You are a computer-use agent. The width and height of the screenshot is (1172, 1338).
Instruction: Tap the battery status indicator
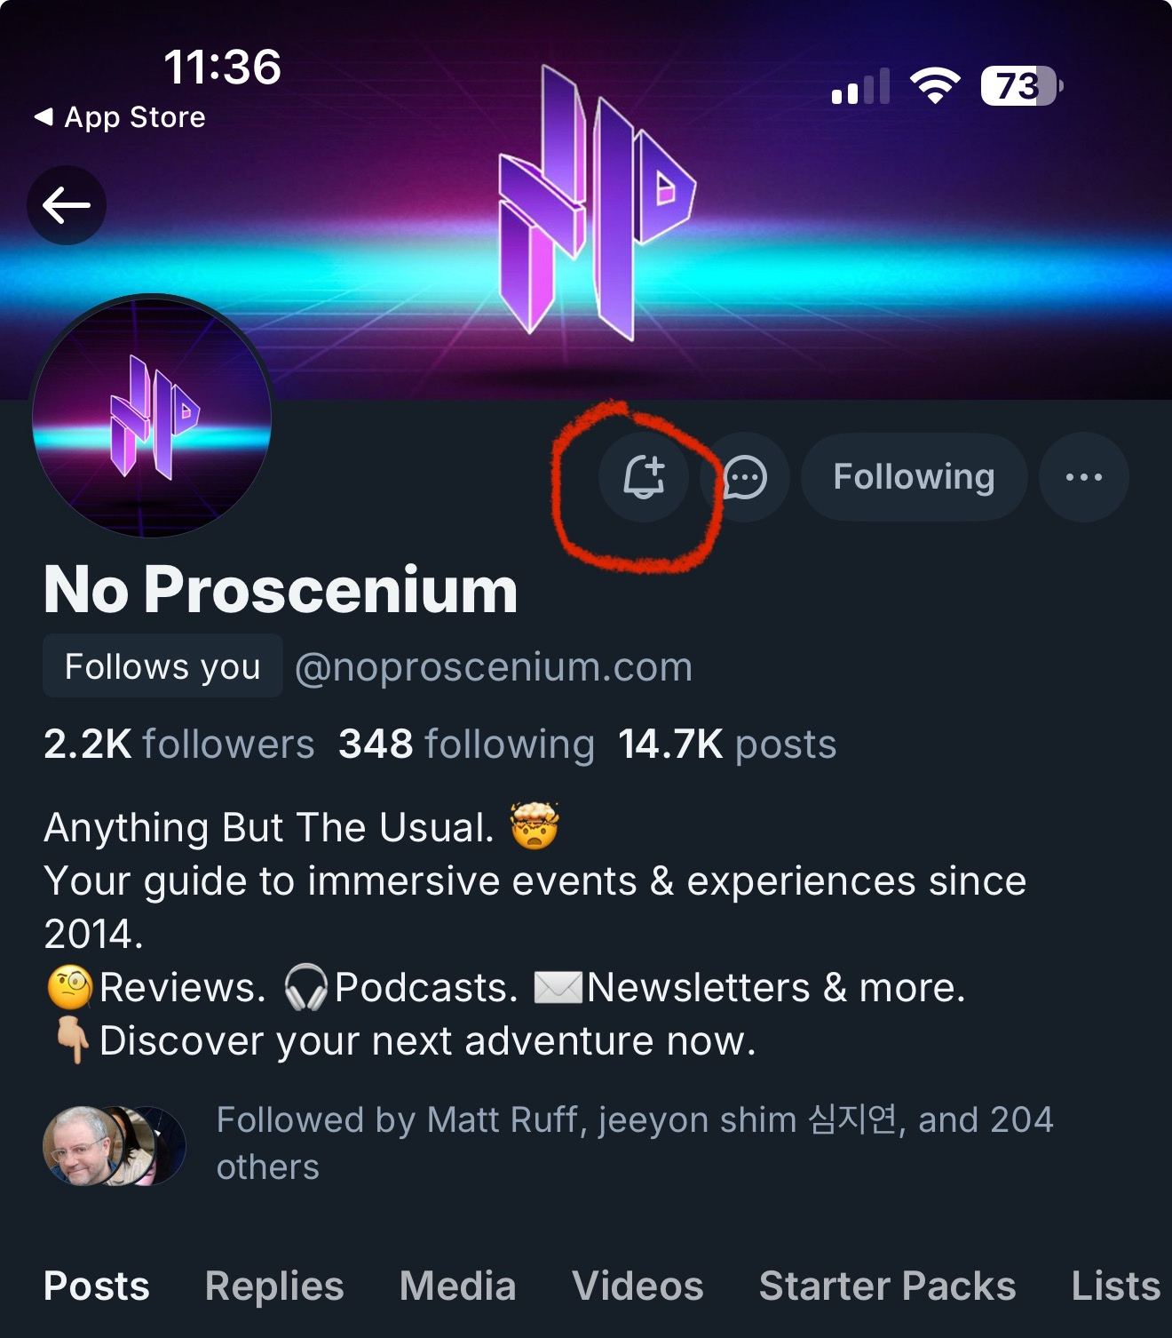coord(1021,87)
